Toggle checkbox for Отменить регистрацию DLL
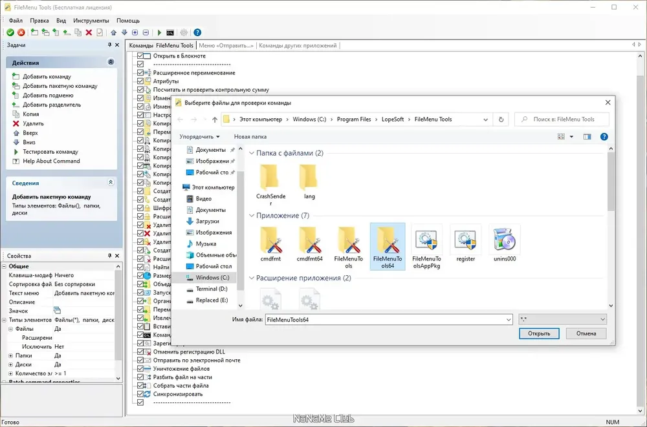Viewport: 647px width, 427px height. click(x=140, y=352)
